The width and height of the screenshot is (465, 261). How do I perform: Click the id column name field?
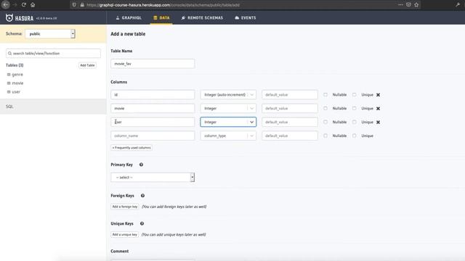point(153,95)
